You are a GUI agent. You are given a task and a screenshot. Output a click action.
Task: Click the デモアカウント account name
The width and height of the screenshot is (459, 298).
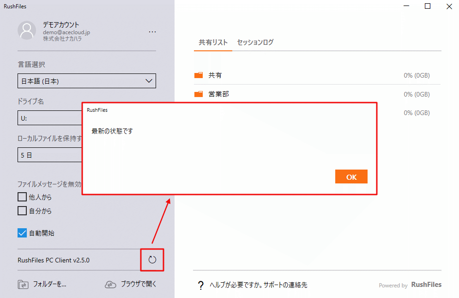point(61,24)
